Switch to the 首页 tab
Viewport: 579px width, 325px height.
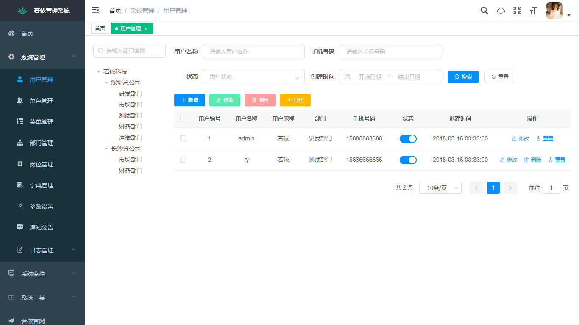100,29
